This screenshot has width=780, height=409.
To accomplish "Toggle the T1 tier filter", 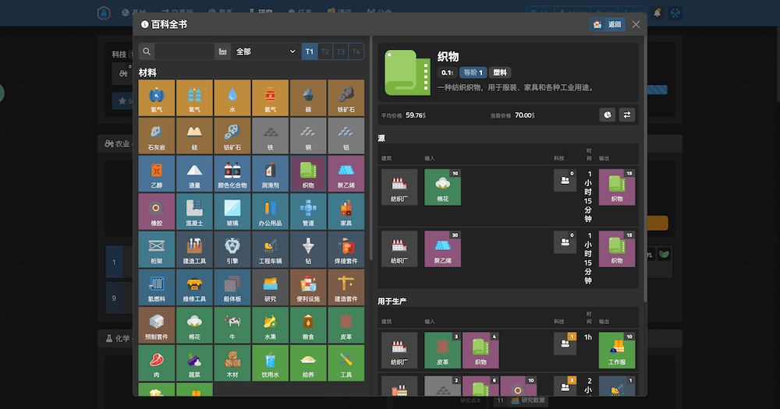I will point(310,51).
